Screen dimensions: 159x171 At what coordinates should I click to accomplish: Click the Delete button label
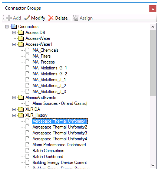tap(62, 18)
